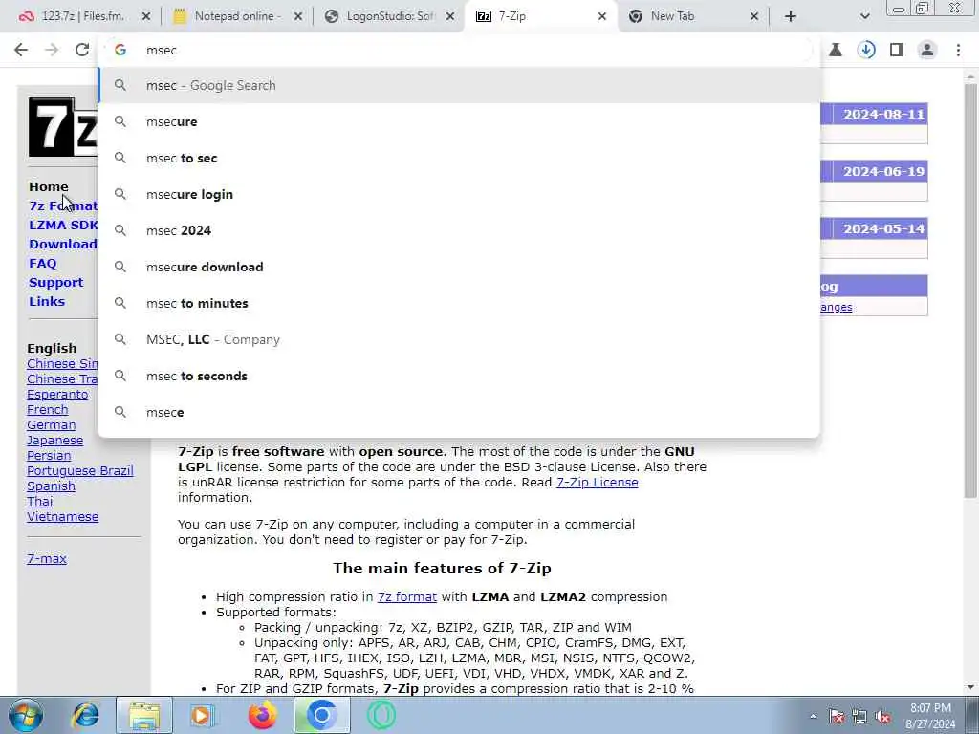Click the page vertical scrollbar
The height and width of the screenshot is (734, 979).
pos(970,291)
